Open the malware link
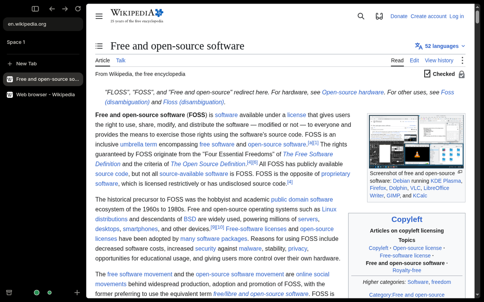This screenshot has width=484, height=302. point(250,249)
